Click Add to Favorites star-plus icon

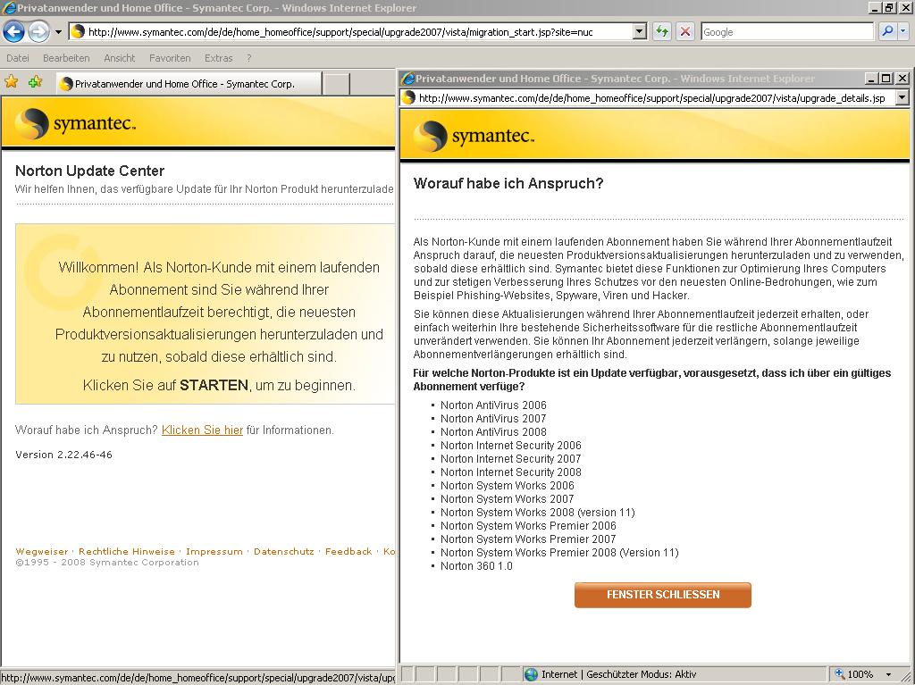tap(35, 81)
